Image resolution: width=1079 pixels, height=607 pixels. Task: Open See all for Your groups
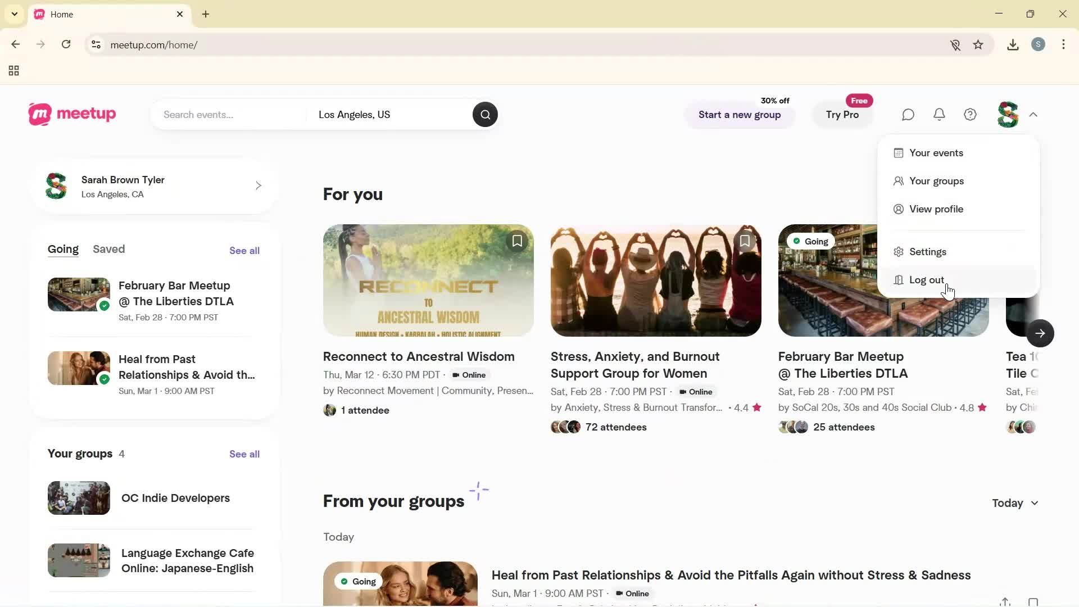[244, 454]
